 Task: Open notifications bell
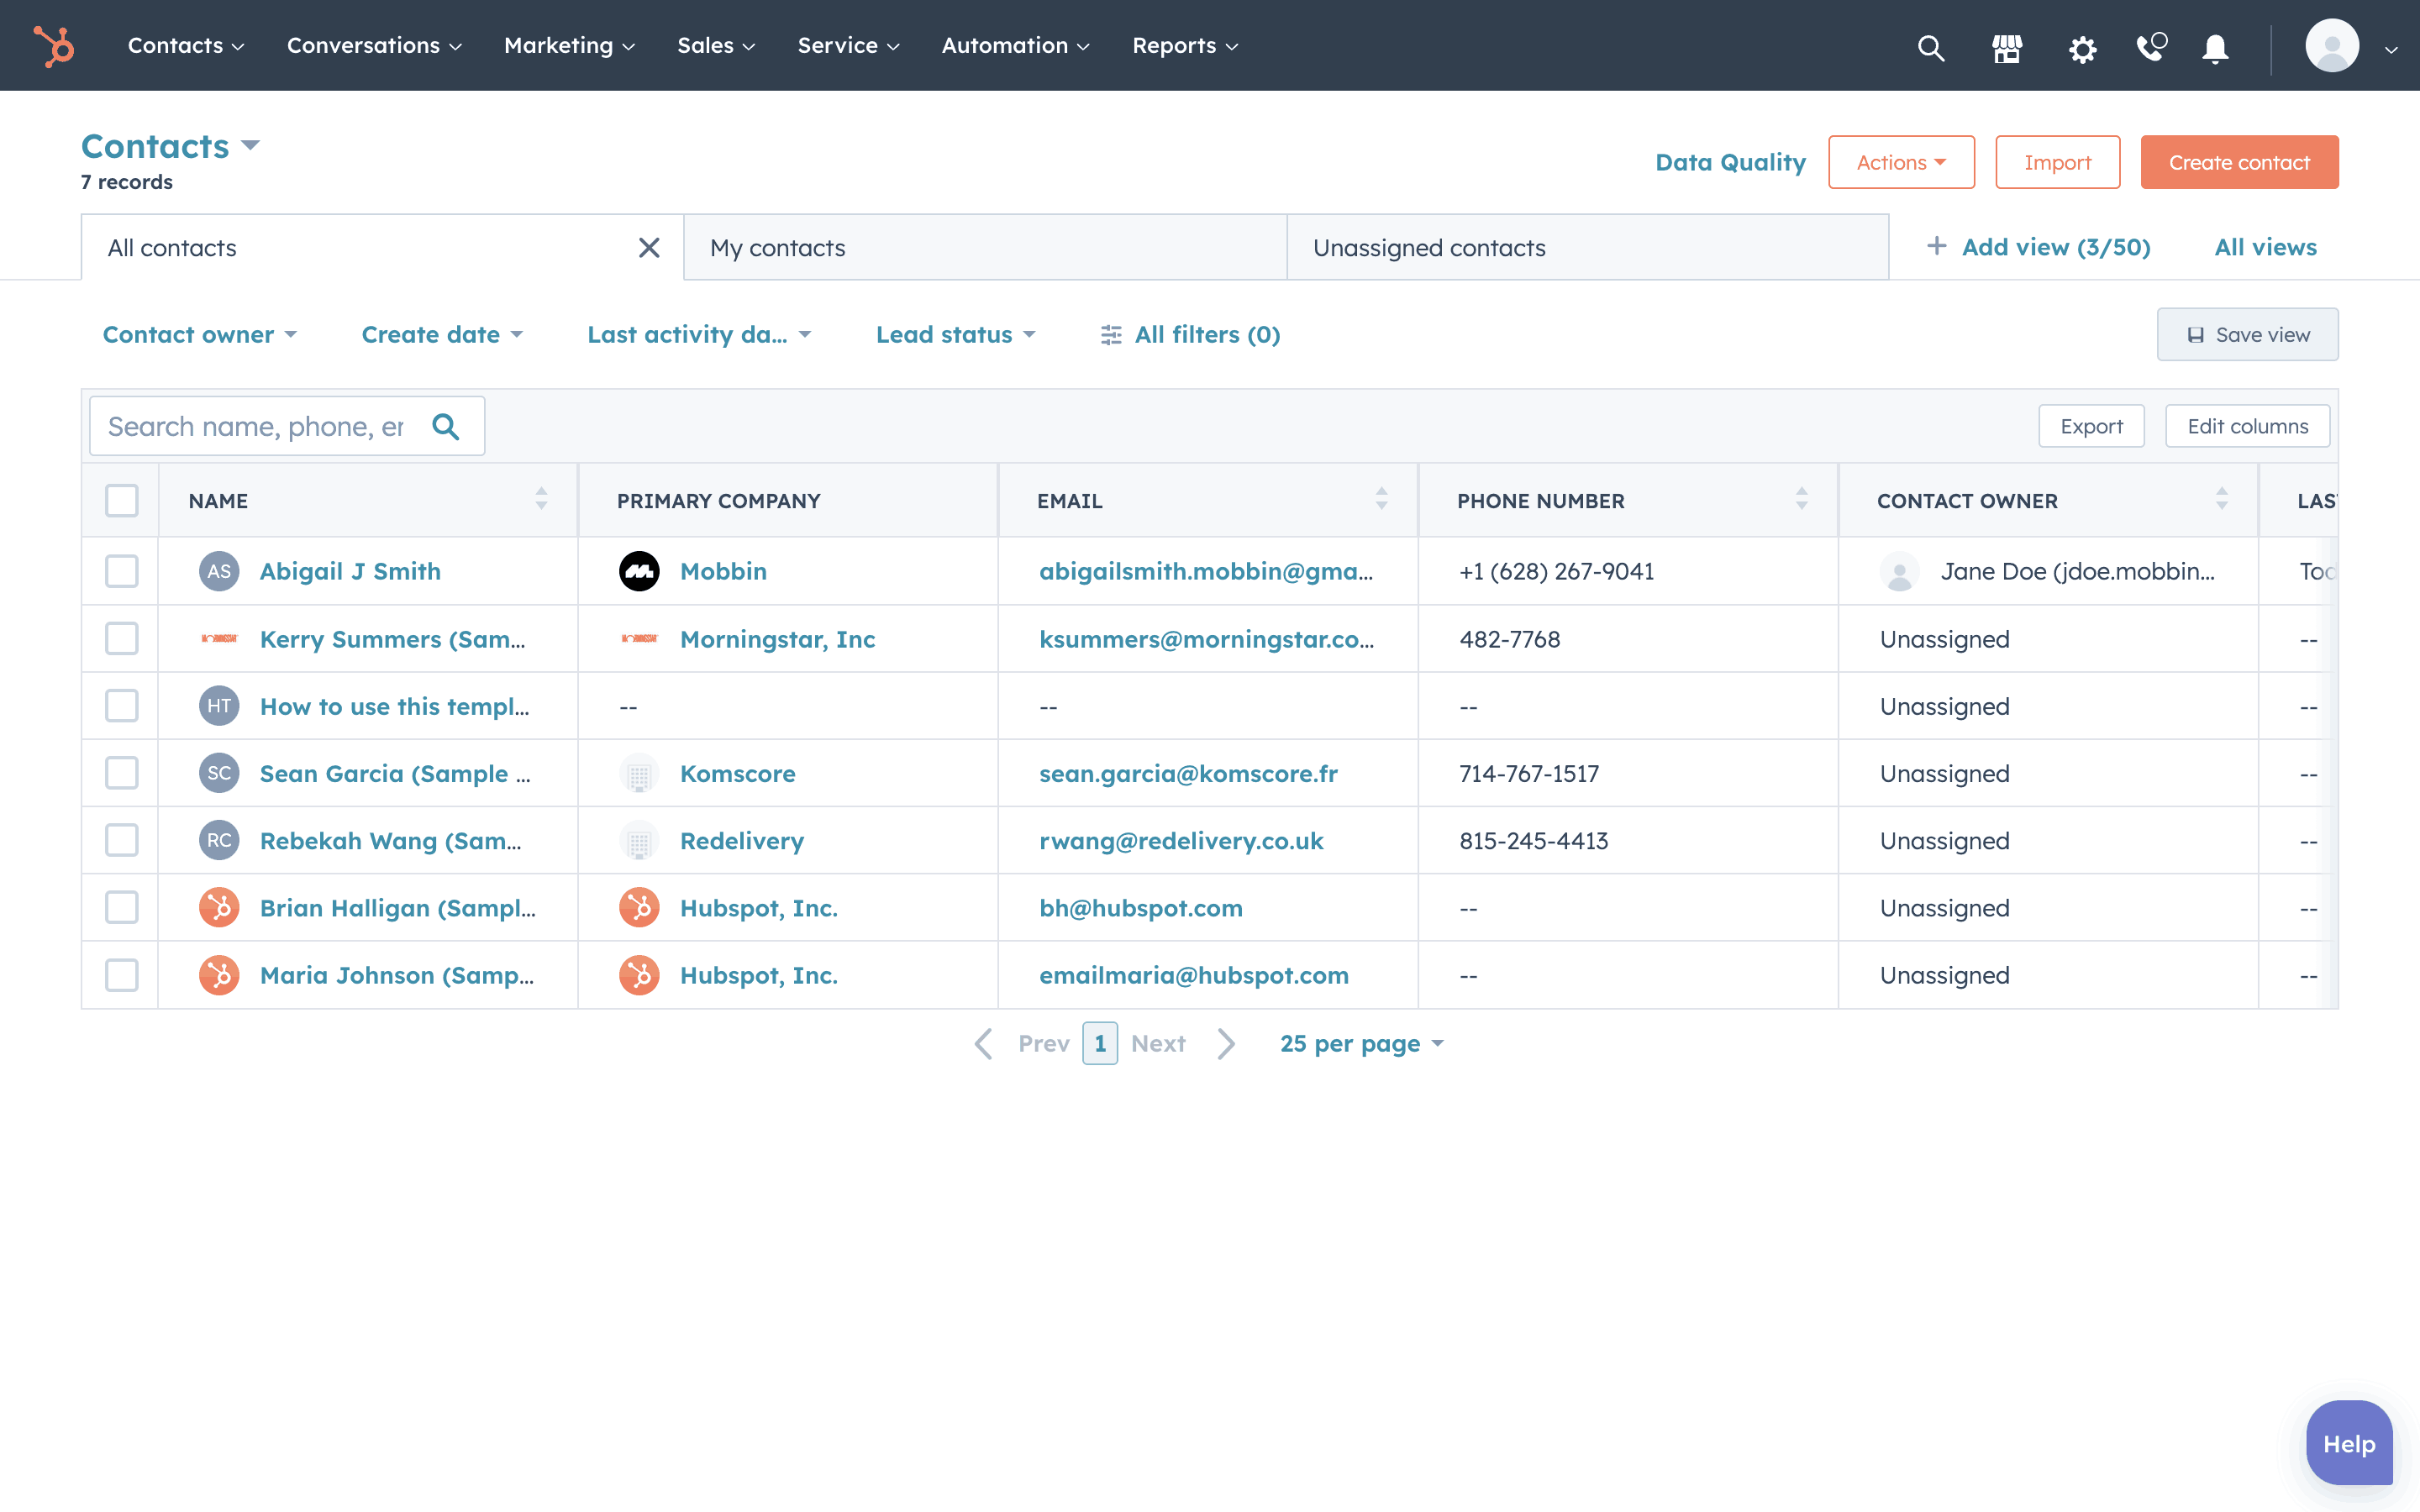tap(2215, 48)
